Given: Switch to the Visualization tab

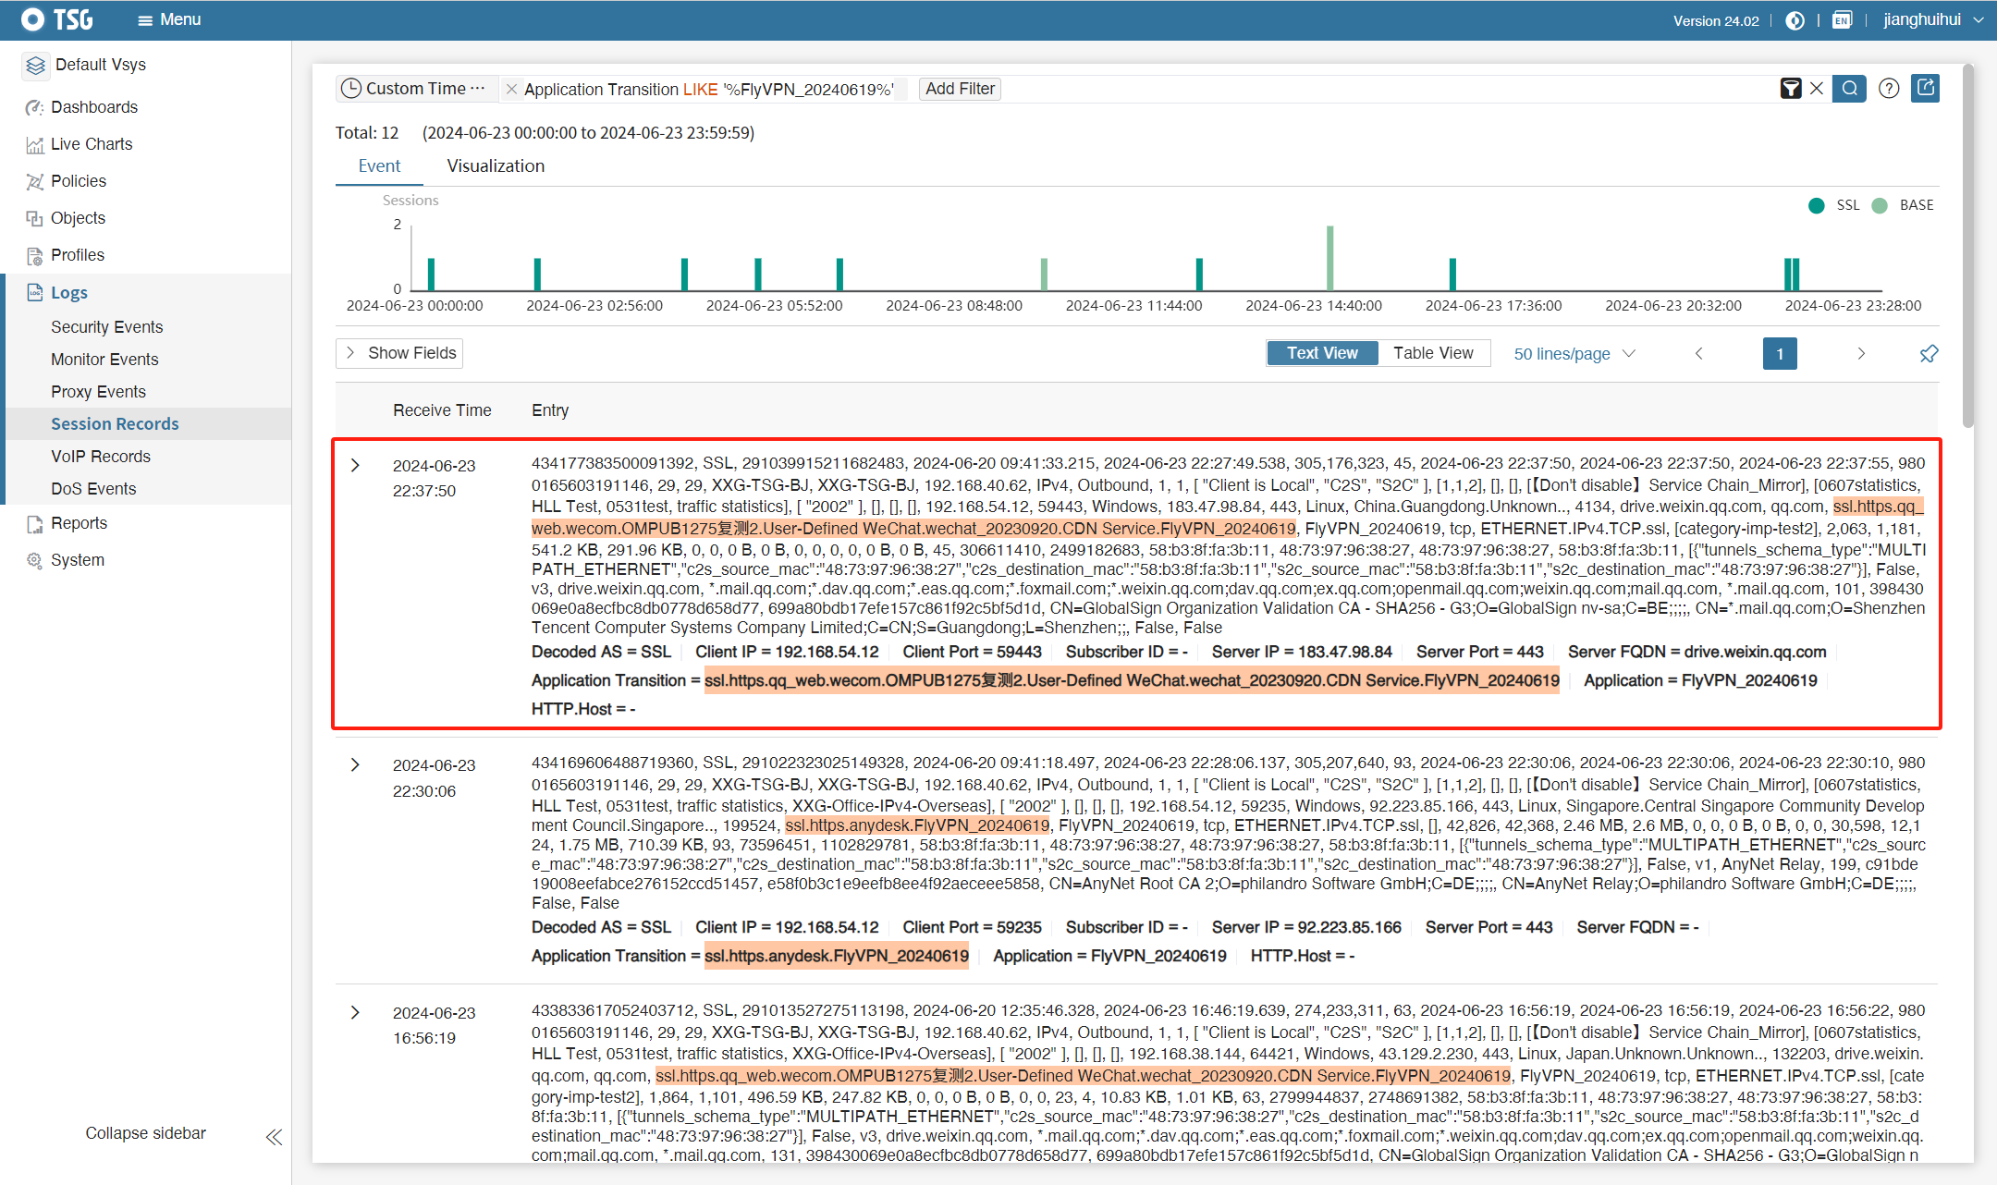Looking at the screenshot, I should coord(496,165).
